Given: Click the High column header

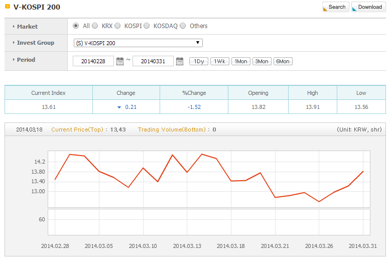Looking at the screenshot, I should [313, 93].
